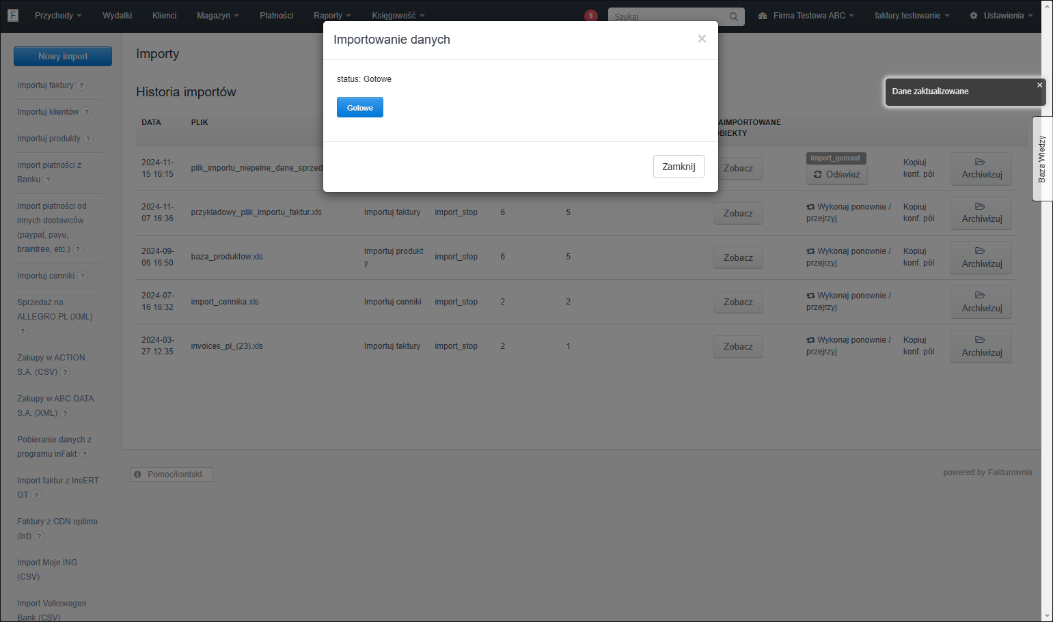Click the Nowy import button

tap(63, 57)
